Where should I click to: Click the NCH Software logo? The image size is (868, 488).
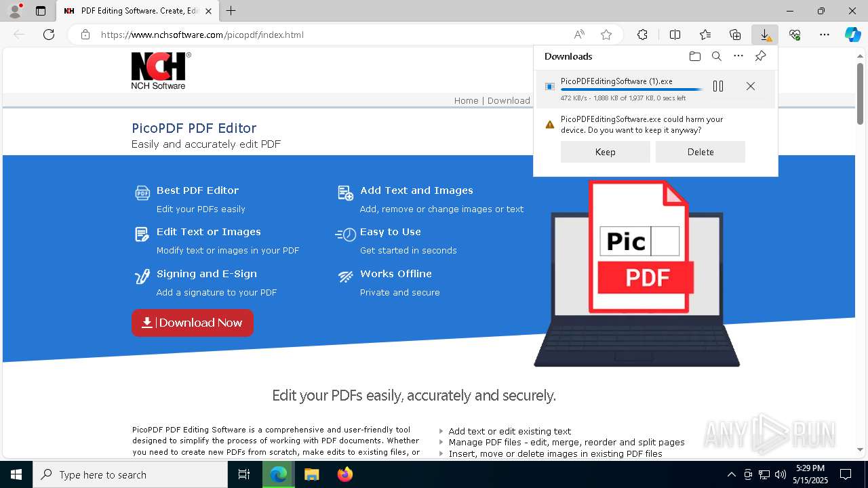coord(161,70)
